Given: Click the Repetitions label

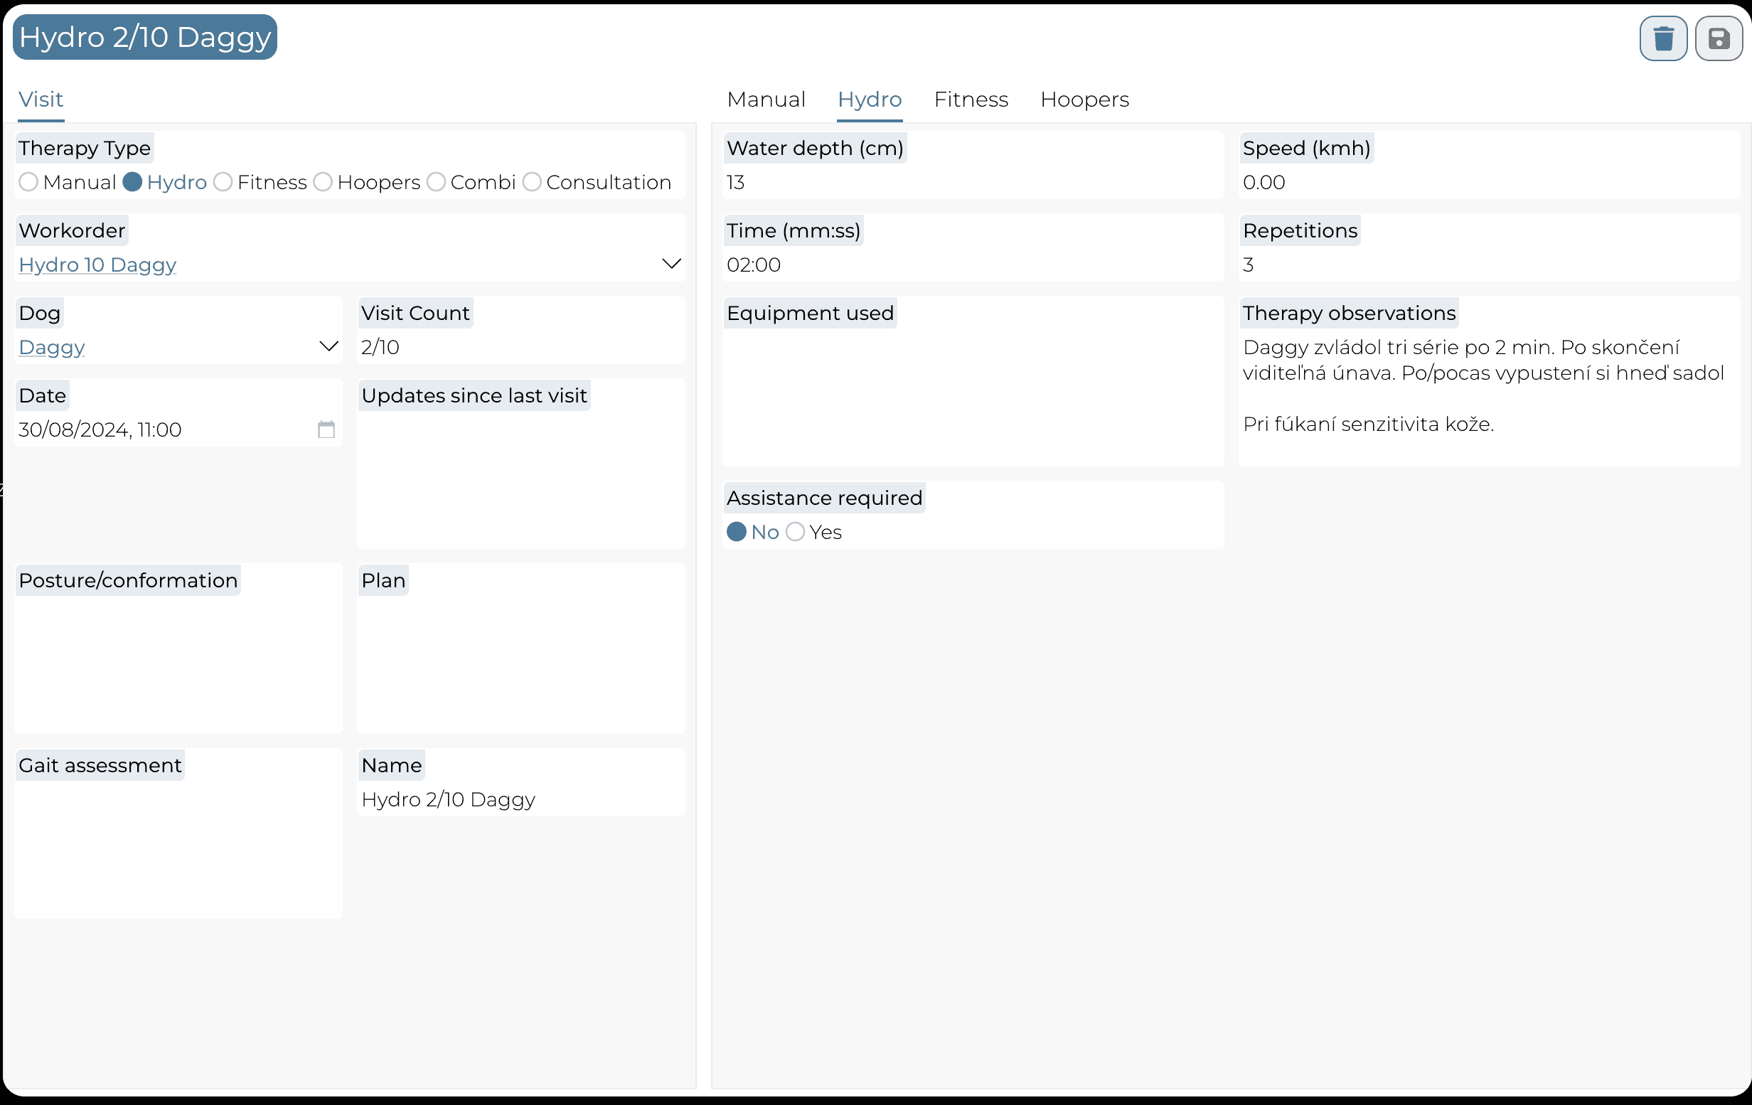Looking at the screenshot, I should click(x=1300, y=230).
